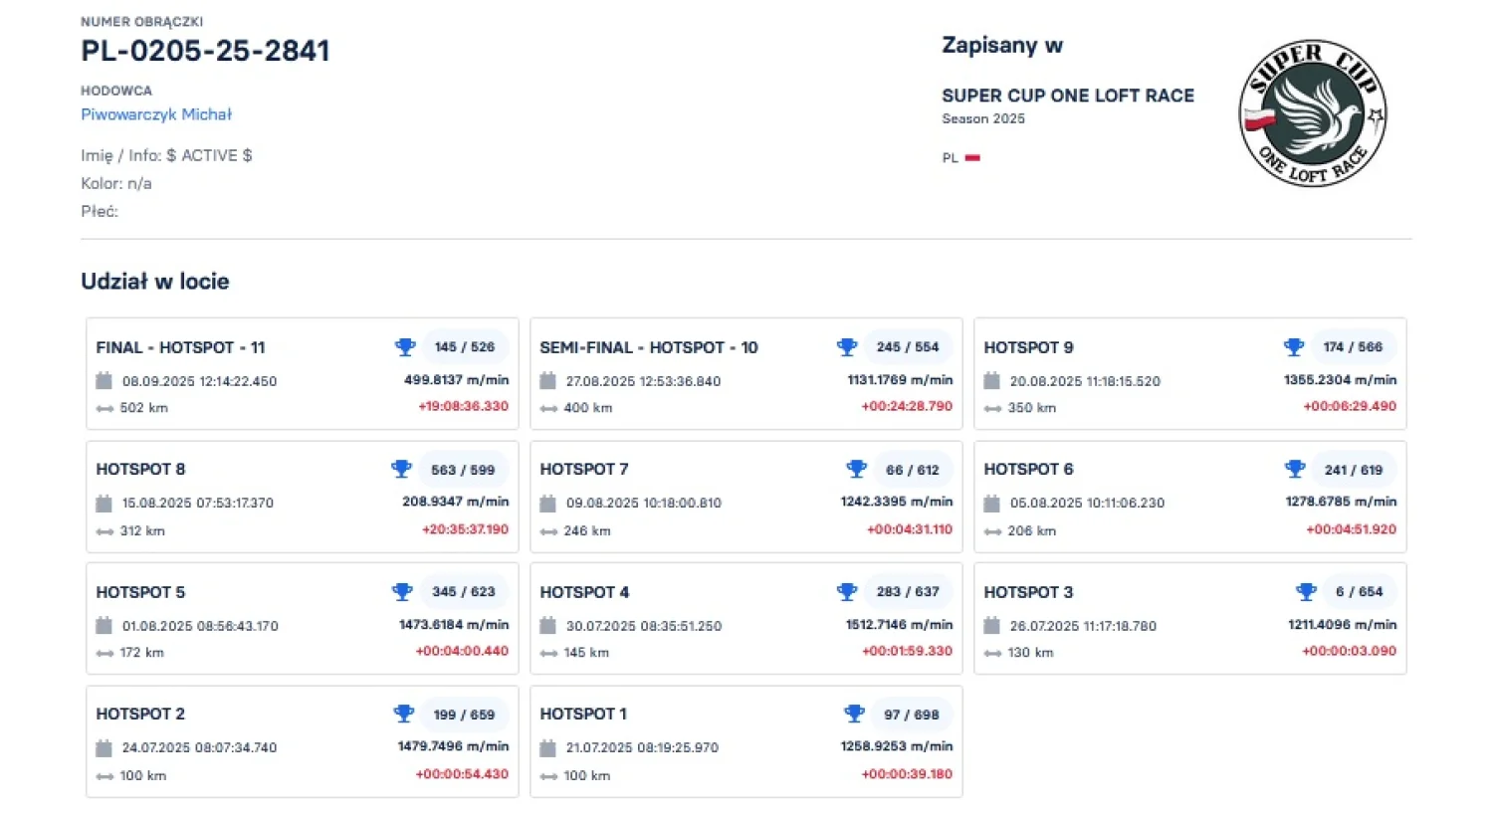The height and width of the screenshot is (818, 1493).
Task: Open breeder Piwowarczyk Michał profile link
Action: [x=156, y=114]
